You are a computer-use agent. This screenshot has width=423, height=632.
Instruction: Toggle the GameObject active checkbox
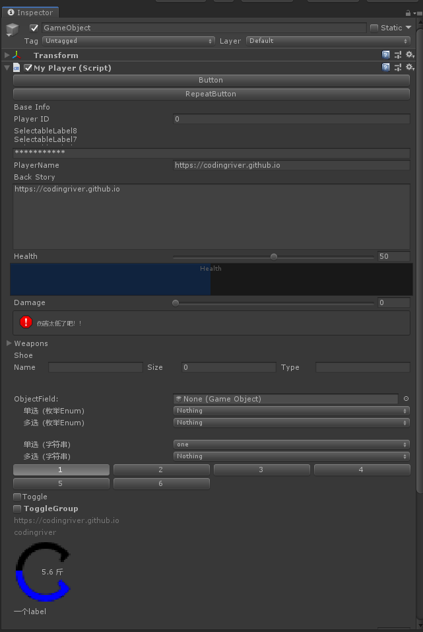point(34,28)
